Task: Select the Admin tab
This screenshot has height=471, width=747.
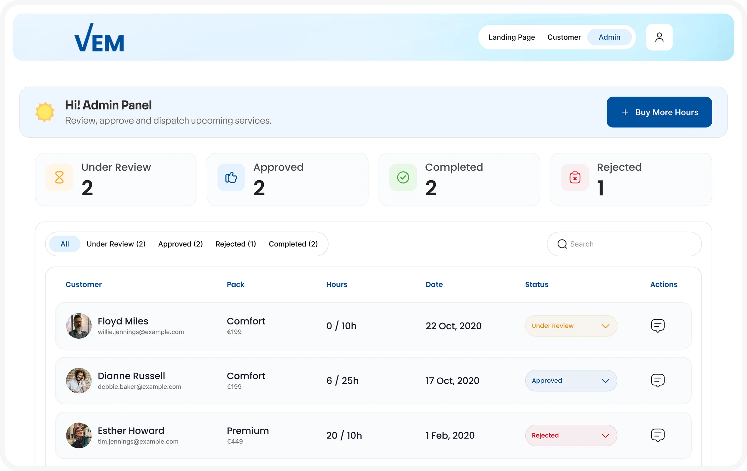Action: 609,37
